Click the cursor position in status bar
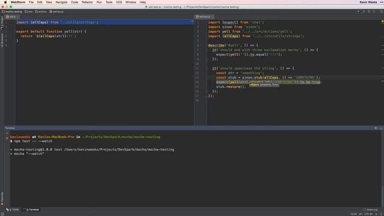 pyautogui.click(x=353, y=214)
